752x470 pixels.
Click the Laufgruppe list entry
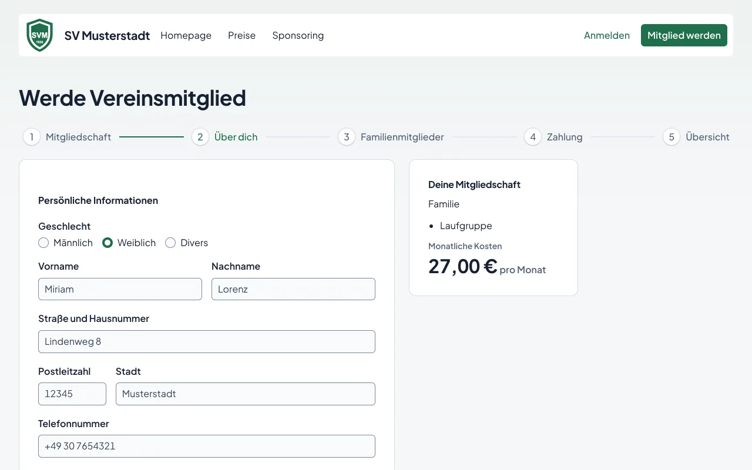coord(466,226)
